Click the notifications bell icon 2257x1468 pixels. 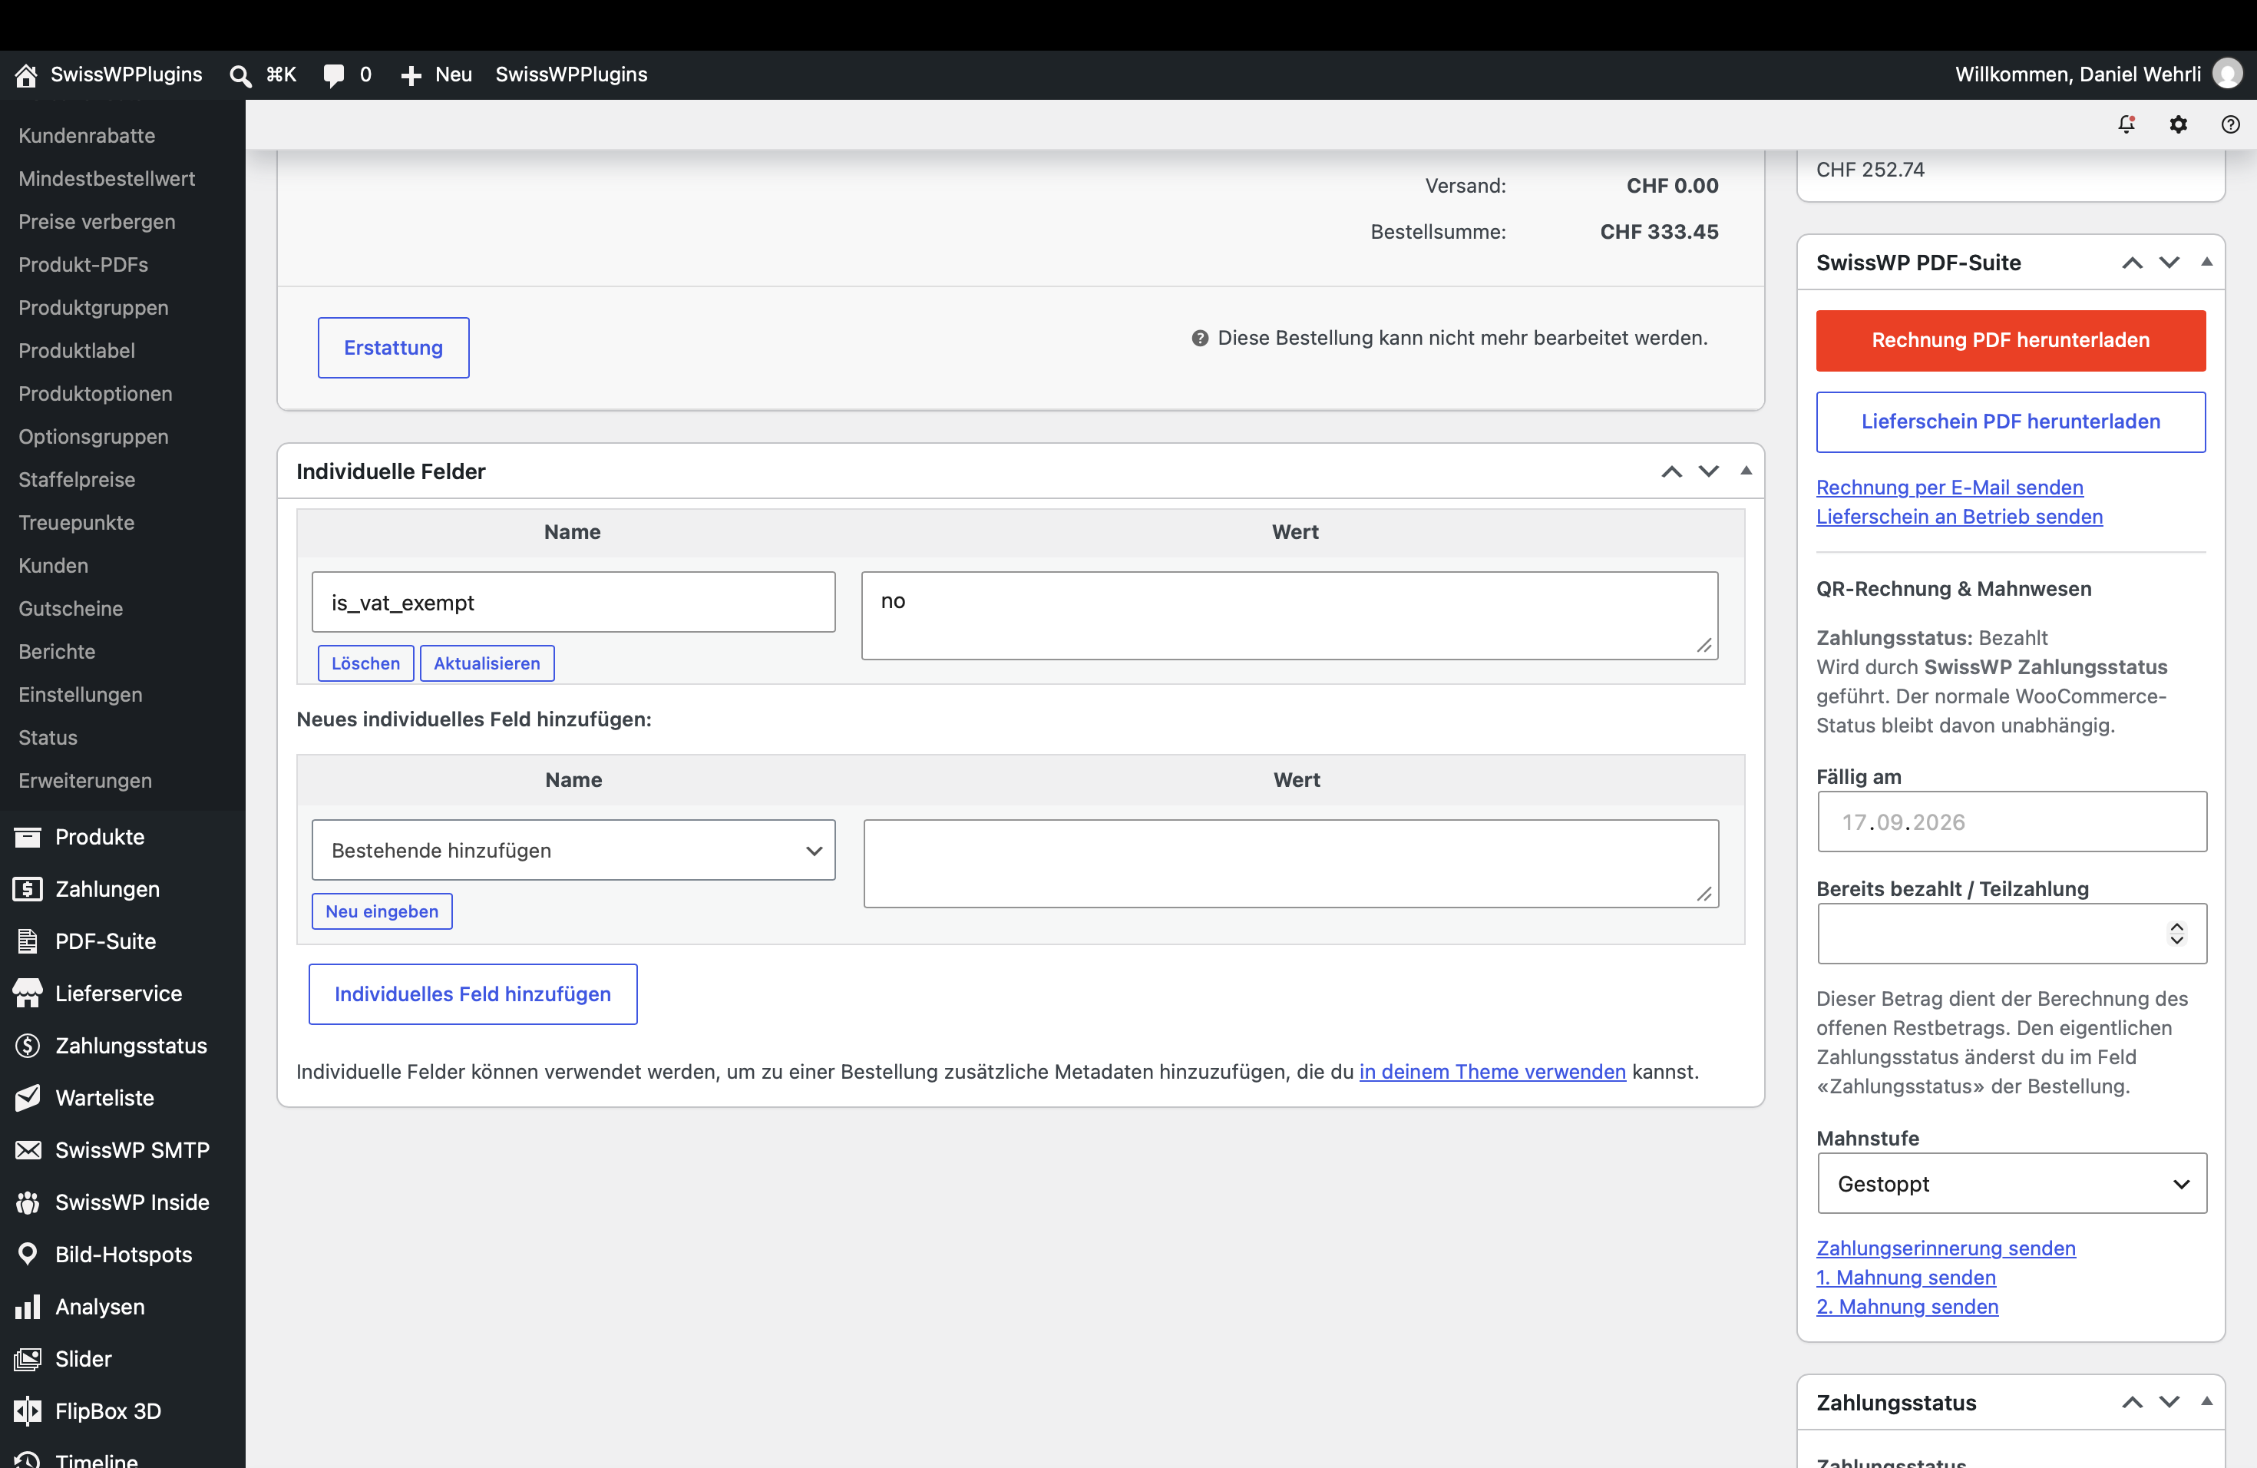(x=2126, y=124)
